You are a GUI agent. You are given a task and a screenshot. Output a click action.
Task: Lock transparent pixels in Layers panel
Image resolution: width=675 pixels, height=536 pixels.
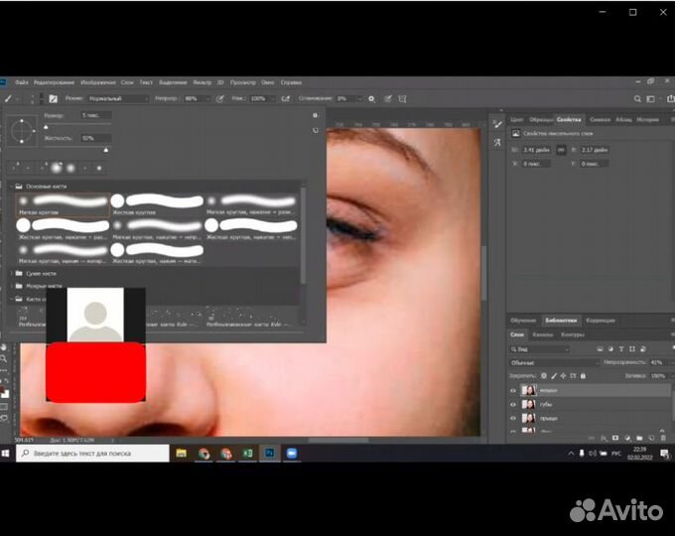544,376
